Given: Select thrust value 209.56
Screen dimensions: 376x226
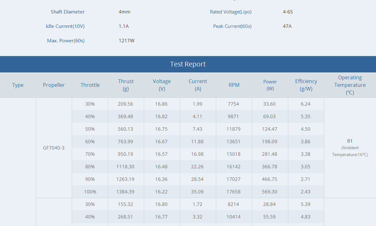Looking at the screenshot, I should [x=125, y=104].
